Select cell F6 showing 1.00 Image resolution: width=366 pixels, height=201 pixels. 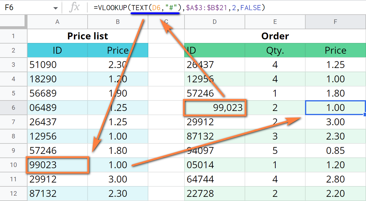(335, 108)
